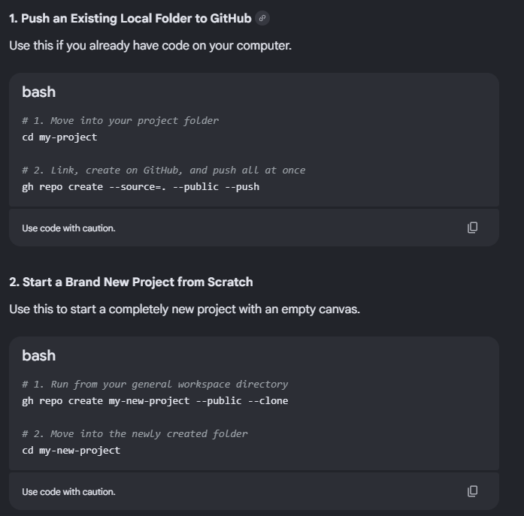The height and width of the screenshot is (516, 524).
Task: Click the 'gh repo create my-new-project' command
Action: (155, 400)
